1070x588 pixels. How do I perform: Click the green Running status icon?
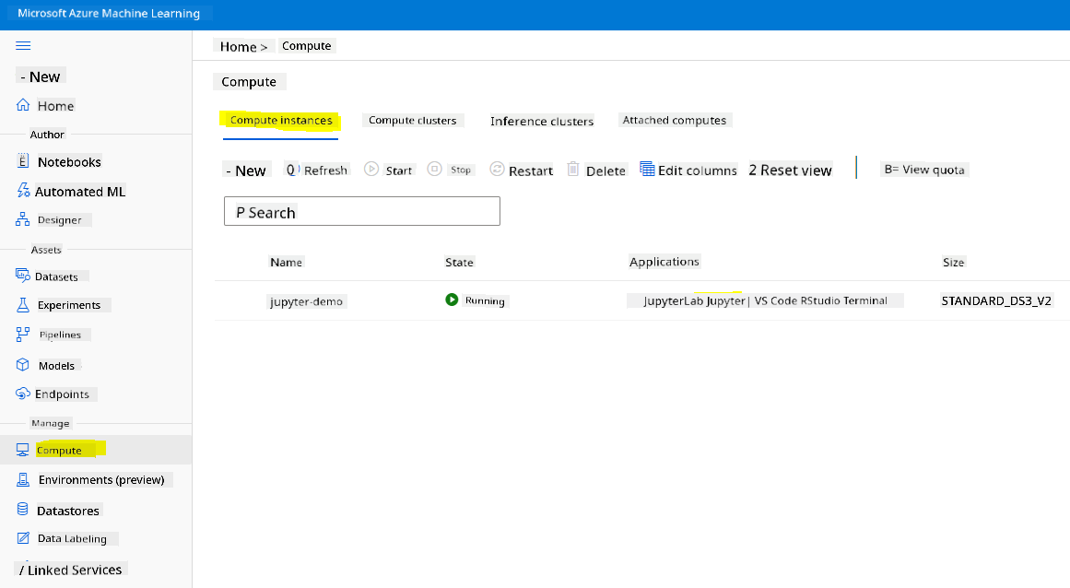pos(451,300)
